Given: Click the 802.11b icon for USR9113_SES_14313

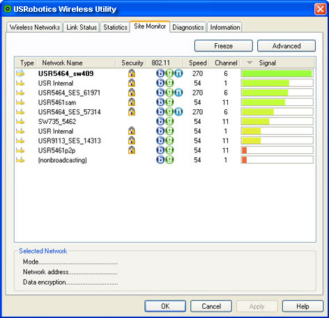Looking at the screenshot, I should [160, 141].
